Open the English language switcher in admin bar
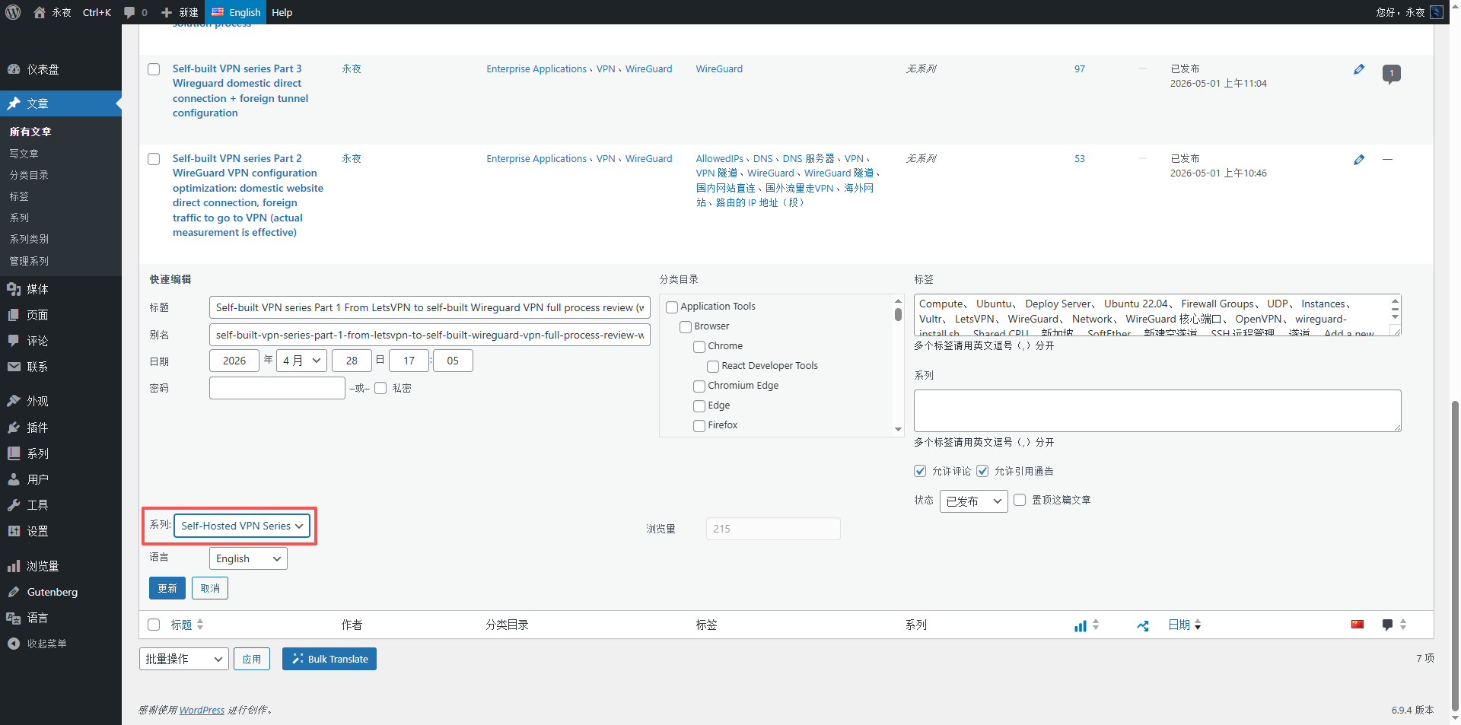Viewport: 1461px width, 725px height. [x=235, y=12]
